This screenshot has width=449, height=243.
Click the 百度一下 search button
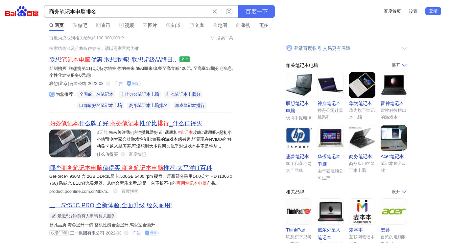pyautogui.click(x=257, y=11)
